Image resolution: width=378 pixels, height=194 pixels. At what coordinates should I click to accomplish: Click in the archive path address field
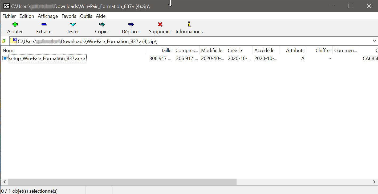[x=186, y=41]
